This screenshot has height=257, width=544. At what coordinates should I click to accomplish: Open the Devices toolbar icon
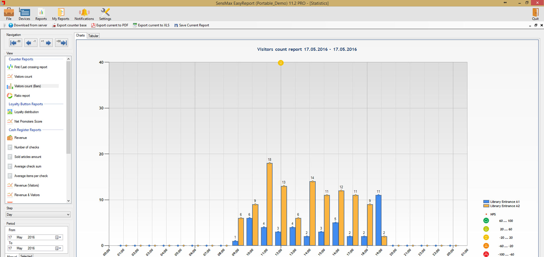pyautogui.click(x=24, y=14)
